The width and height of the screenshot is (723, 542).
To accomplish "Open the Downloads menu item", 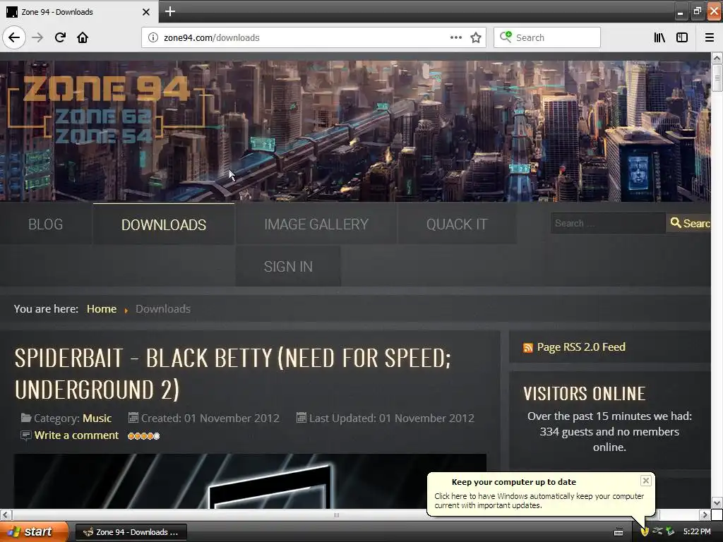I will (x=164, y=224).
